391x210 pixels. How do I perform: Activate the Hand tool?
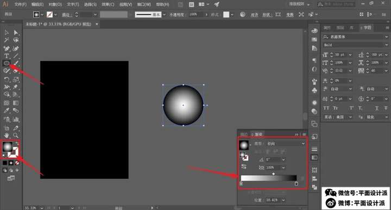pyautogui.click(x=7, y=135)
